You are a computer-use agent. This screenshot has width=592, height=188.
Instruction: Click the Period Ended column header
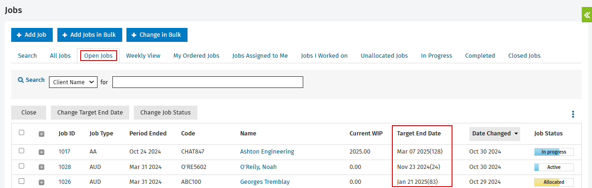(148, 134)
